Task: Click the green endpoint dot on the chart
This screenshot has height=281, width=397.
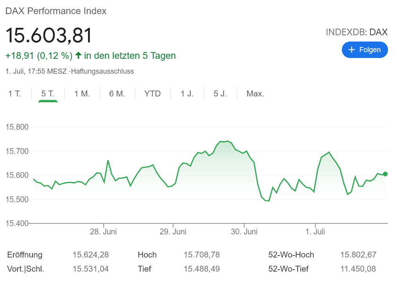Action: pos(385,174)
